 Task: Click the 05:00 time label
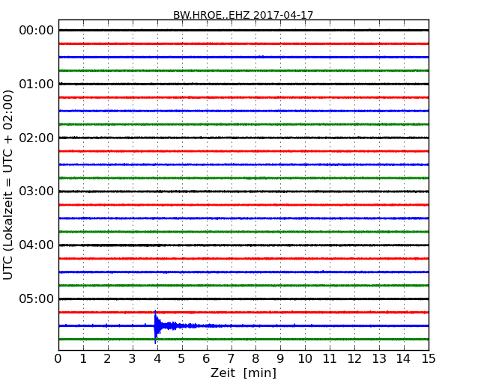(x=37, y=298)
